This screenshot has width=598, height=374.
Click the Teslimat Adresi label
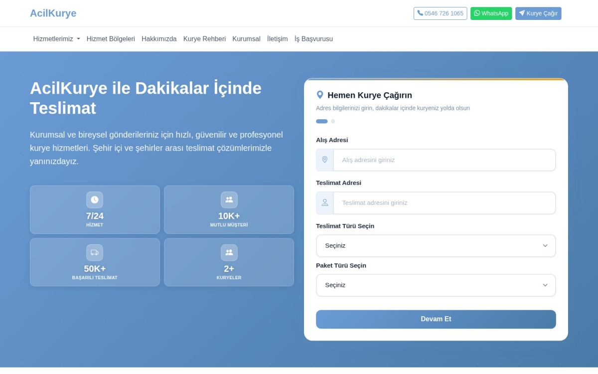click(x=339, y=183)
